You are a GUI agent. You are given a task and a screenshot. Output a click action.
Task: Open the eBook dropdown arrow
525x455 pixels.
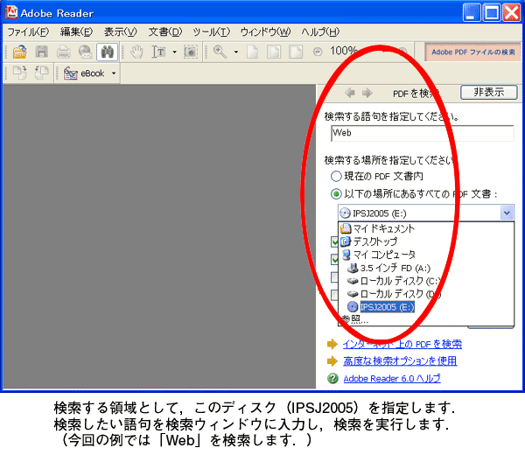coord(114,73)
